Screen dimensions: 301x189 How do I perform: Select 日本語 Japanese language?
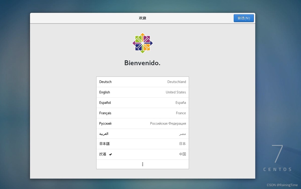coord(142,144)
